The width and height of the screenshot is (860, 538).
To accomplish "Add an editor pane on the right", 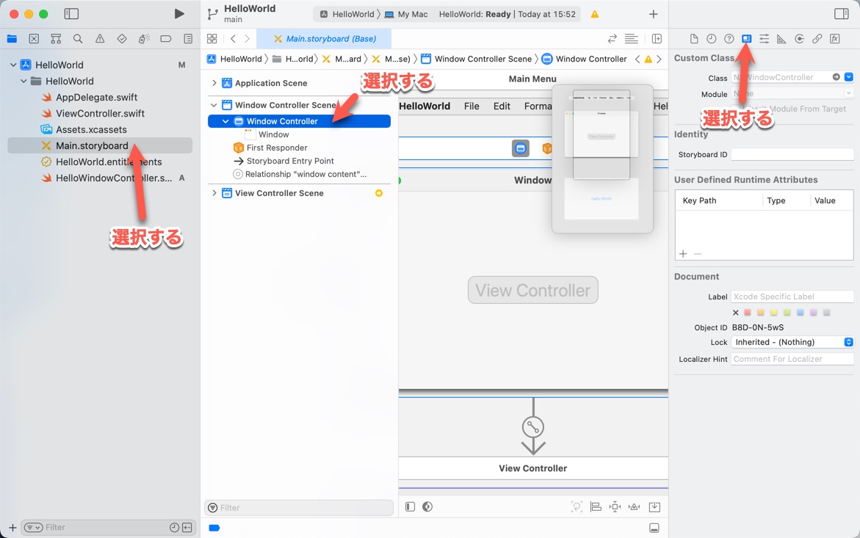I will point(657,38).
